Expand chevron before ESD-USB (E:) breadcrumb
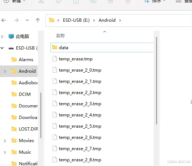This screenshot has width=192, height=166. click(58, 20)
